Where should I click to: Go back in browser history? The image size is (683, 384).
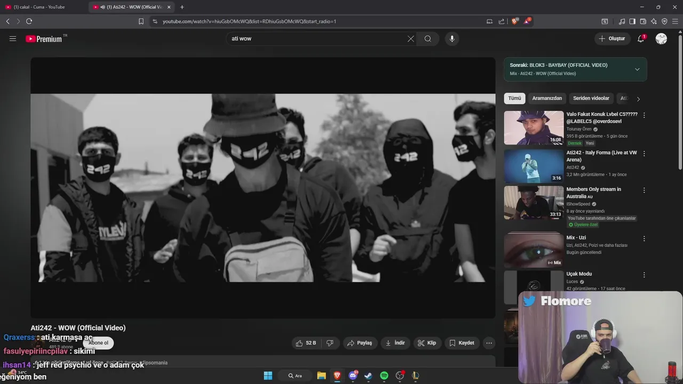click(x=7, y=21)
